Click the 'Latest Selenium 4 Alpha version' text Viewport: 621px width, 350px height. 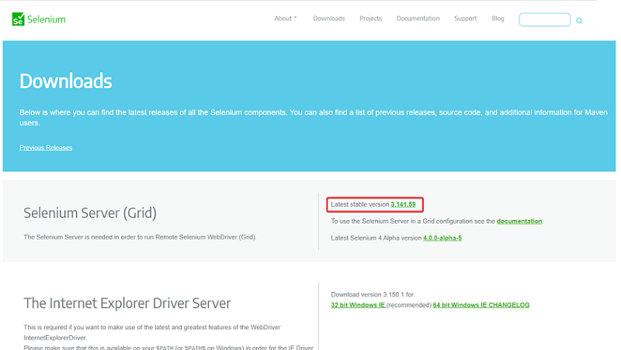coord(376,238)
